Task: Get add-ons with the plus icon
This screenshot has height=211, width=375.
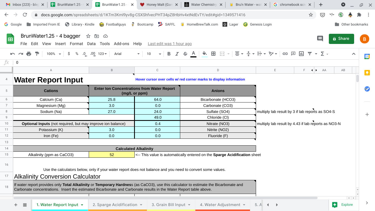Action: [x=367, y=114]
